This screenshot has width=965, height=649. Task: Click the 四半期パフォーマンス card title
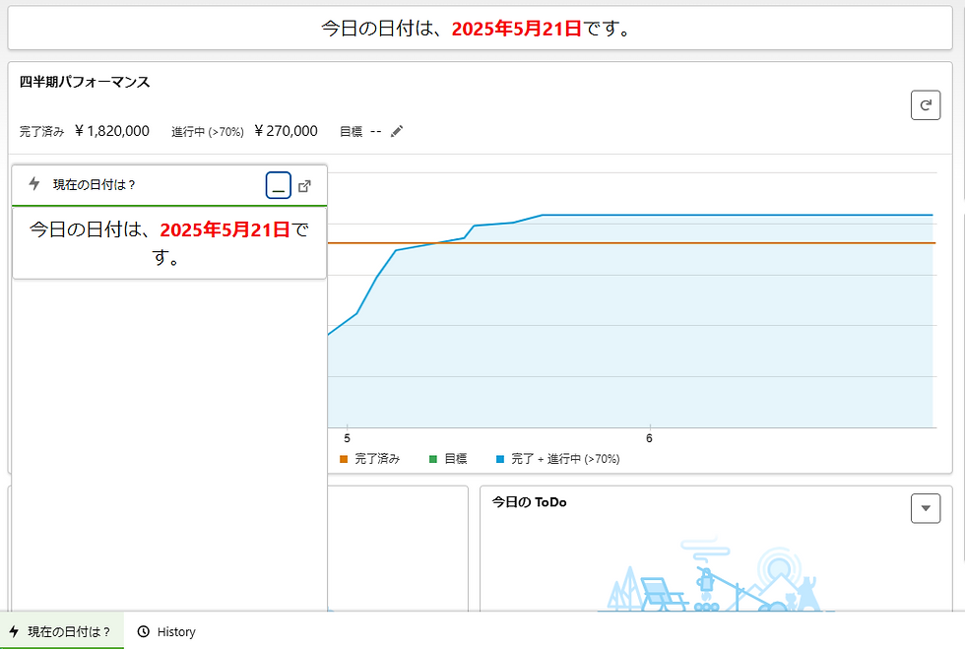coord(85,82)
